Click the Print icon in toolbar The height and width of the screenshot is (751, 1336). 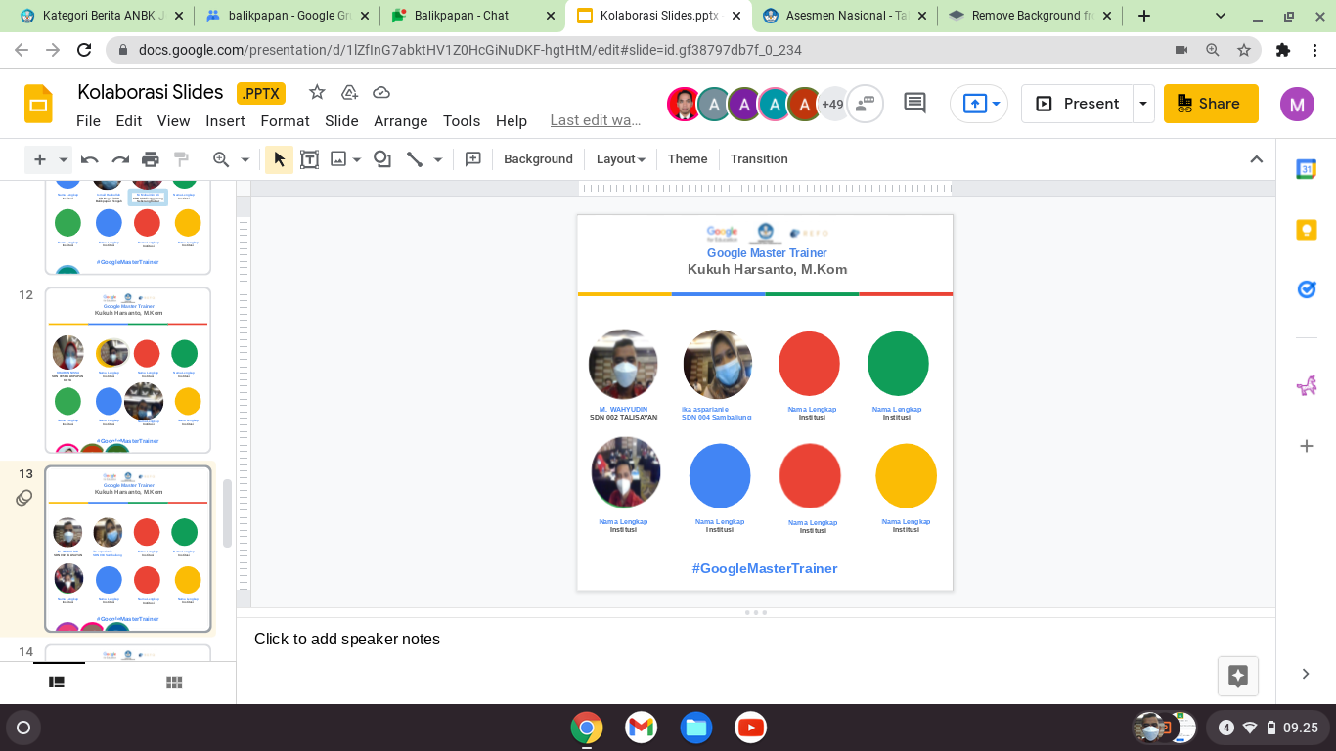(x=150, y=159)
